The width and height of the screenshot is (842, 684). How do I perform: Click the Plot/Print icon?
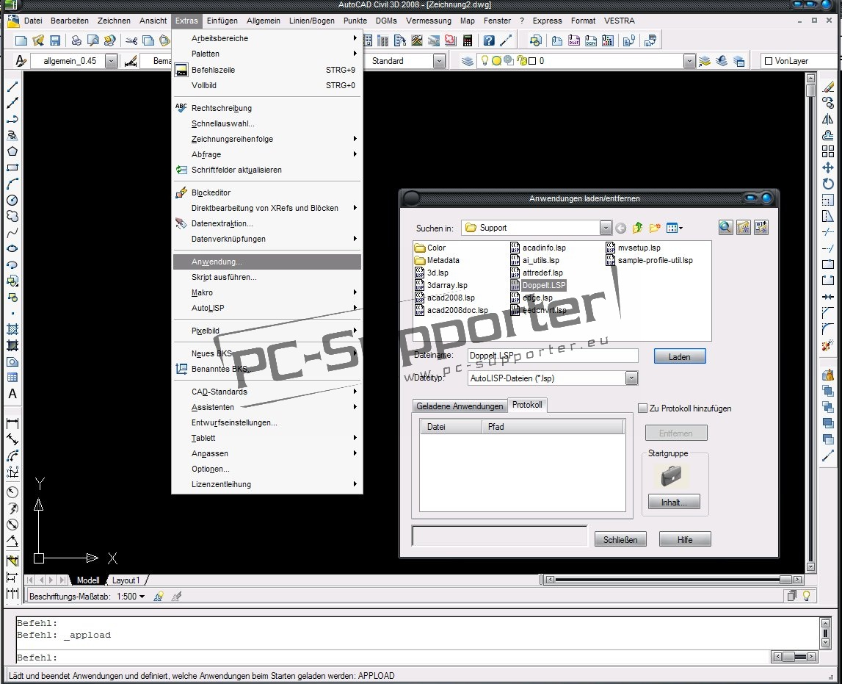76,41
